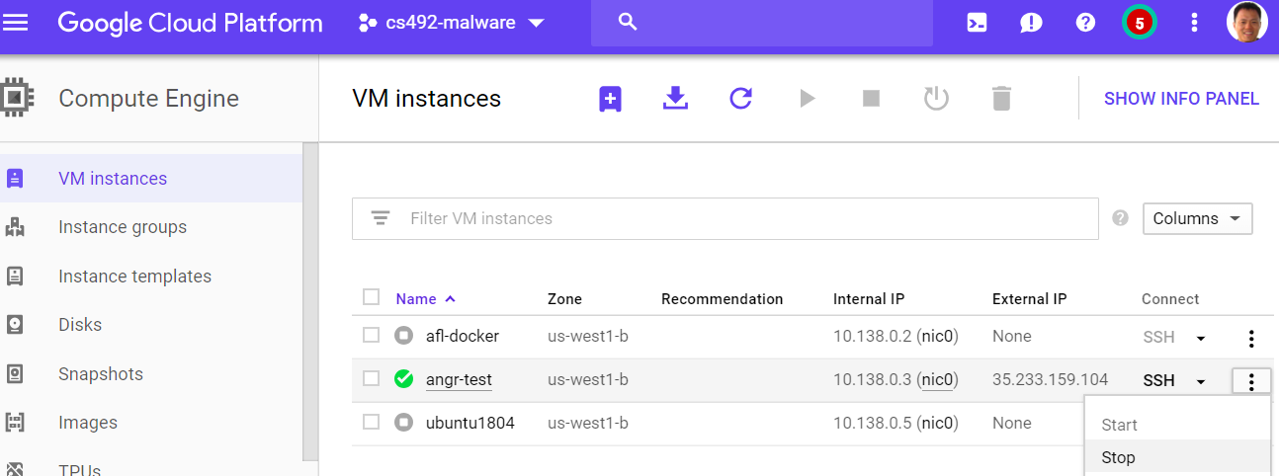Open the hamburger navigation menu
Image resolution: width=1279 pixels, height=476 pixels.
point(16,22)
